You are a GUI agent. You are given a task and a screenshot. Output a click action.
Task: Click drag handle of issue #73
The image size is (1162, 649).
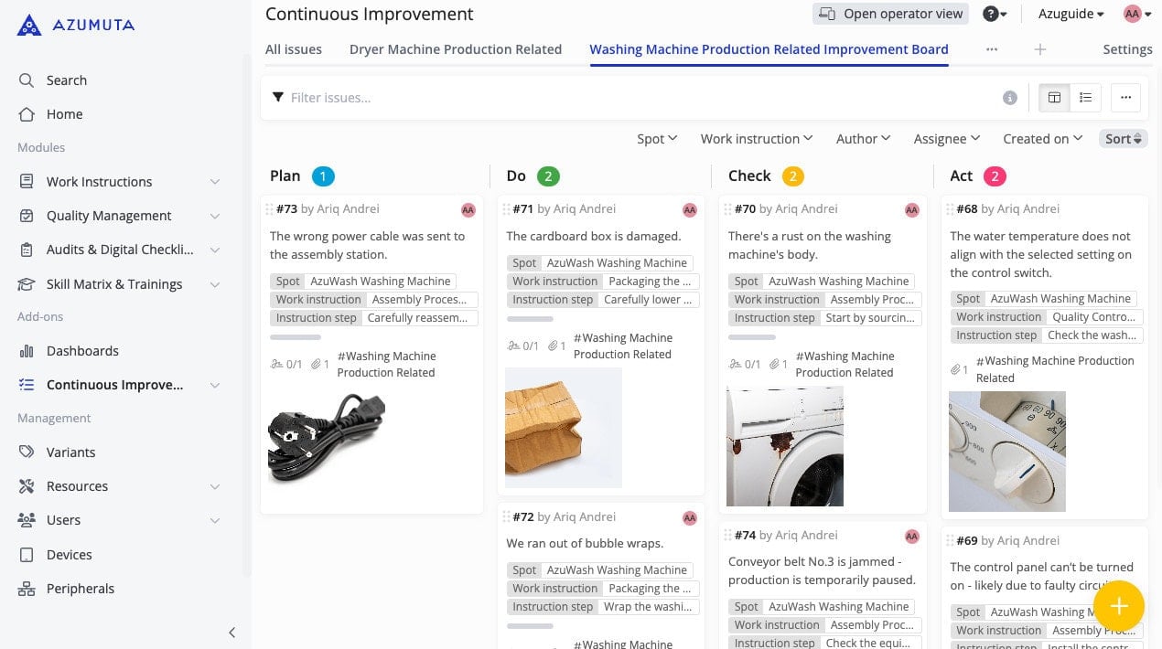[x=269, y=209]
